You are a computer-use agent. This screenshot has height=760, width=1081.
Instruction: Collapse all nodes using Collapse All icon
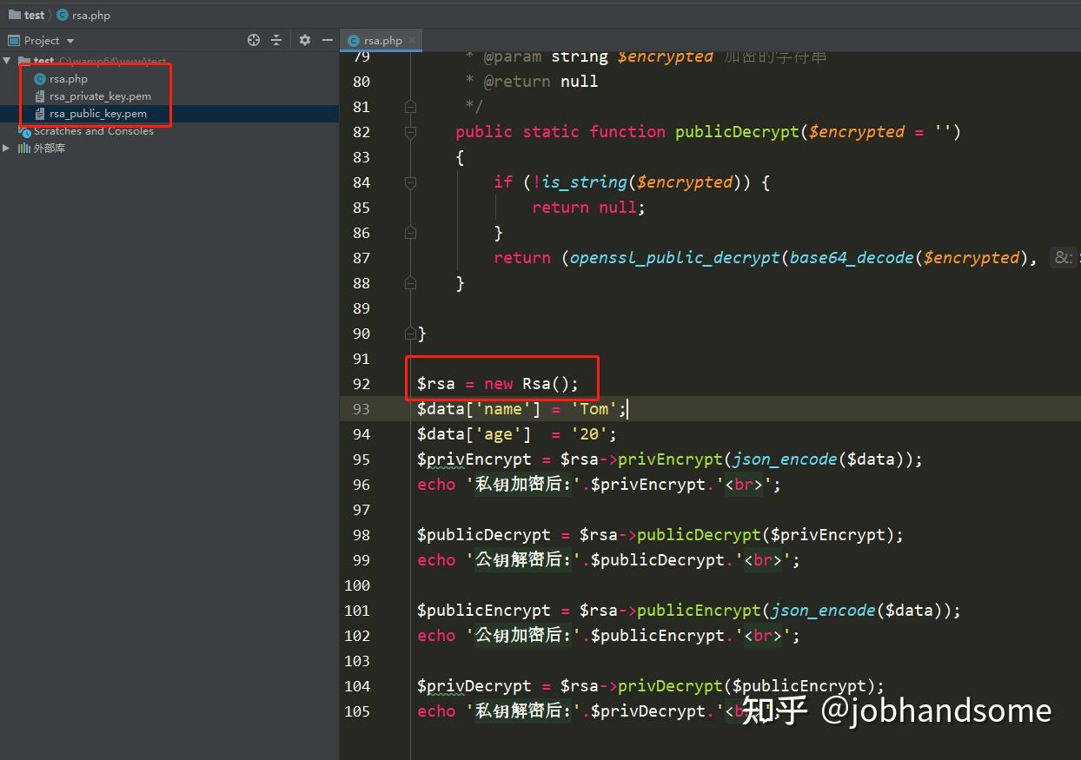[275, 40]
